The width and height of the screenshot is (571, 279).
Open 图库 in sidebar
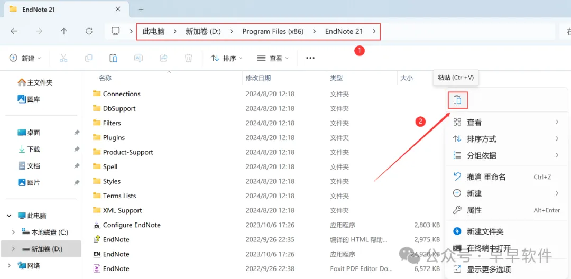click(x=29, y=99)
